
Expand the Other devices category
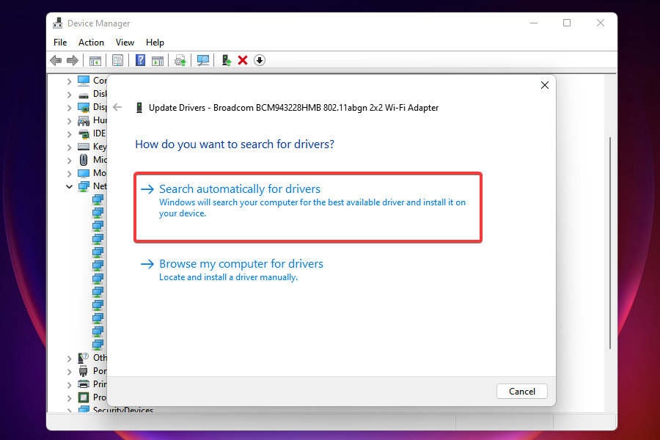pyautogui.click(x=69, y=357)
